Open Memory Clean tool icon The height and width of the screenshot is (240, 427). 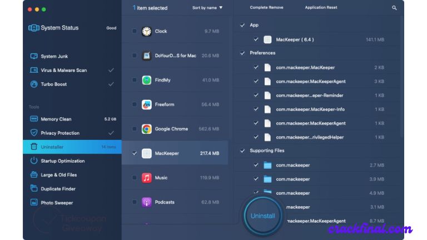34,119
